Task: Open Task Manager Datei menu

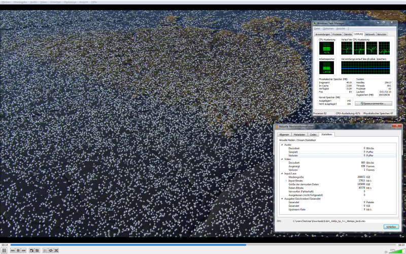Action: [317, 28]
